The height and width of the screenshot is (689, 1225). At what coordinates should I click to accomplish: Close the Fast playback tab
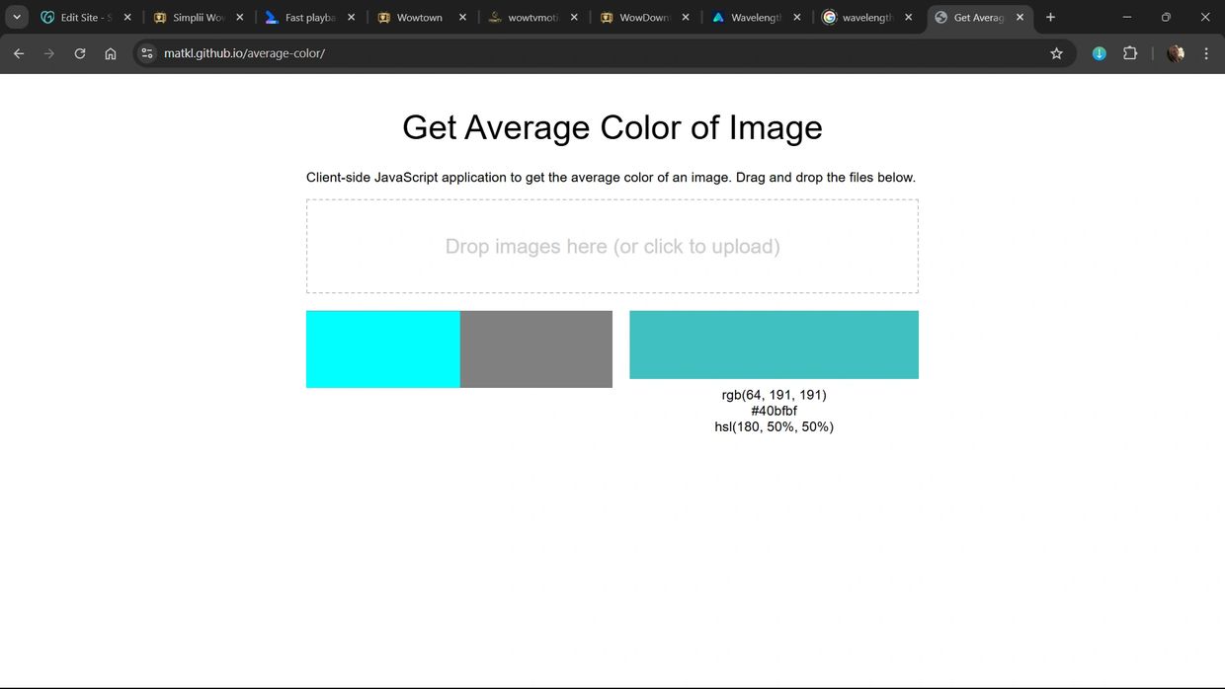point(351,18)
